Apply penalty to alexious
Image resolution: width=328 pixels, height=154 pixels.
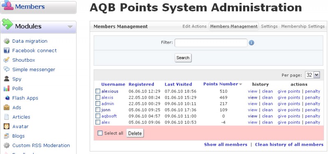coord(312,91)
